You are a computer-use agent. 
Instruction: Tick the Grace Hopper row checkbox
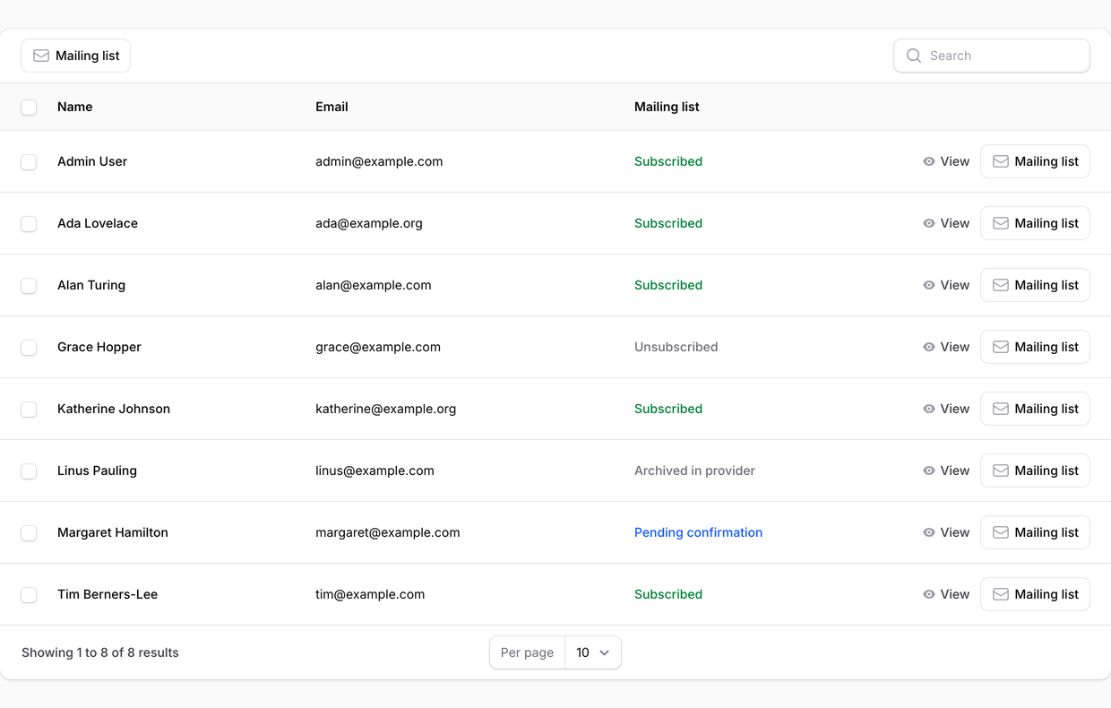tap(29, 348)
